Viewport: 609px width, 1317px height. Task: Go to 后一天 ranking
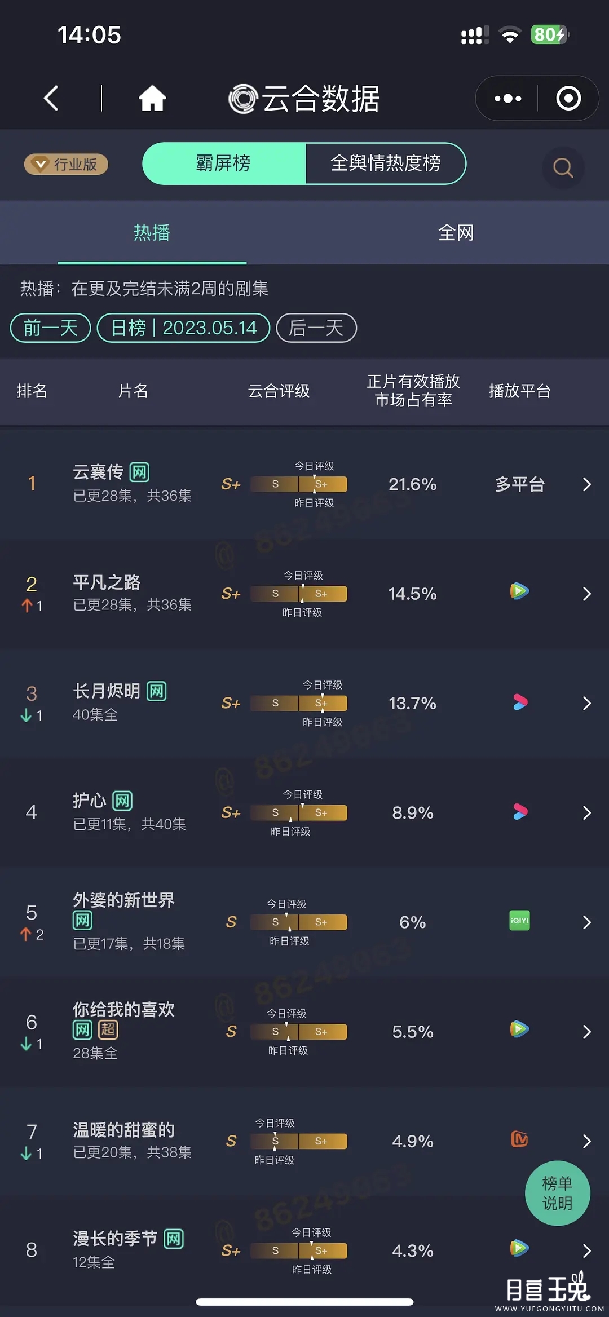click(x=316, y=328)
